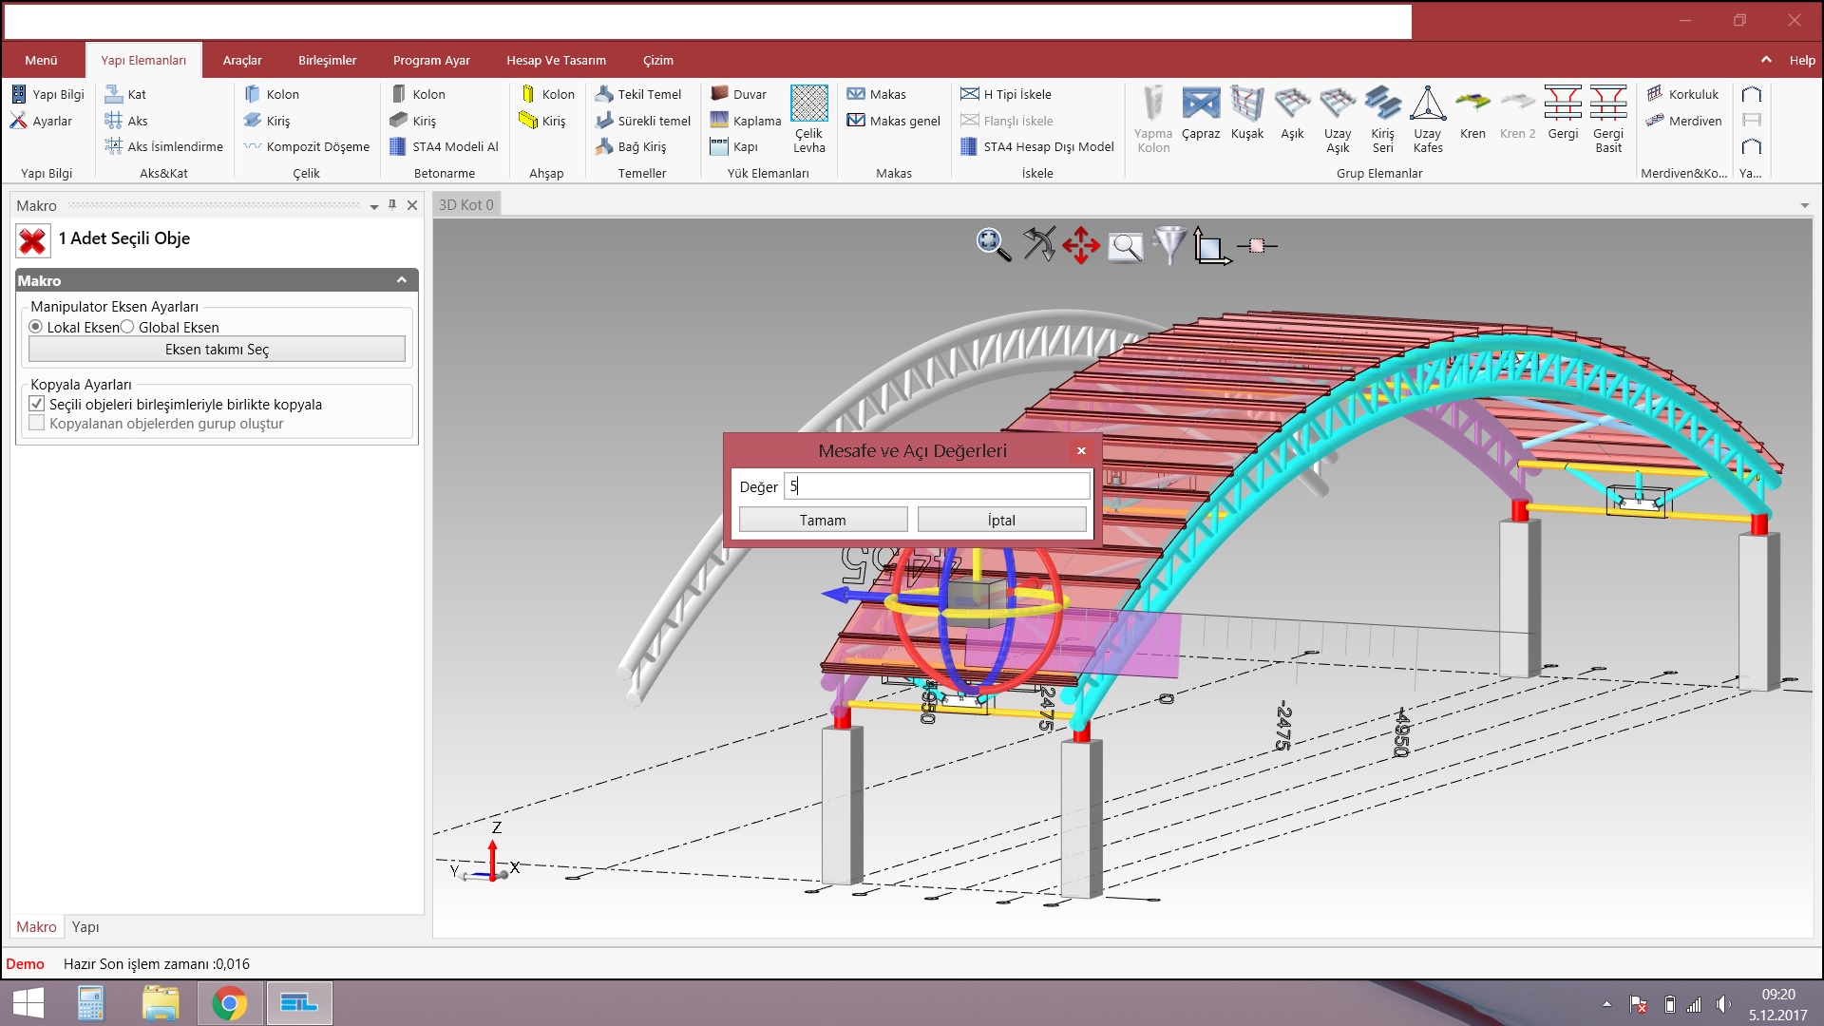This screenshot has width=1824, height=1026.
Task: Click the Eksen takımı Seç button
Action: 217,350
